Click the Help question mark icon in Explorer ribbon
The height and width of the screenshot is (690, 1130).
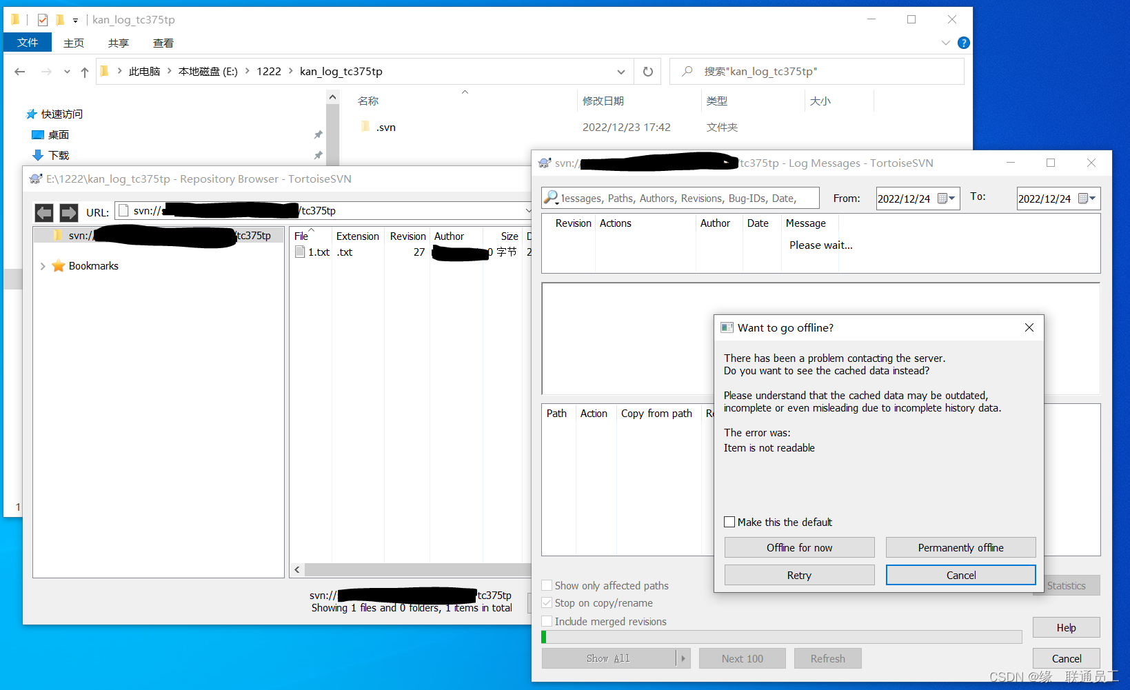click(963, 42)
